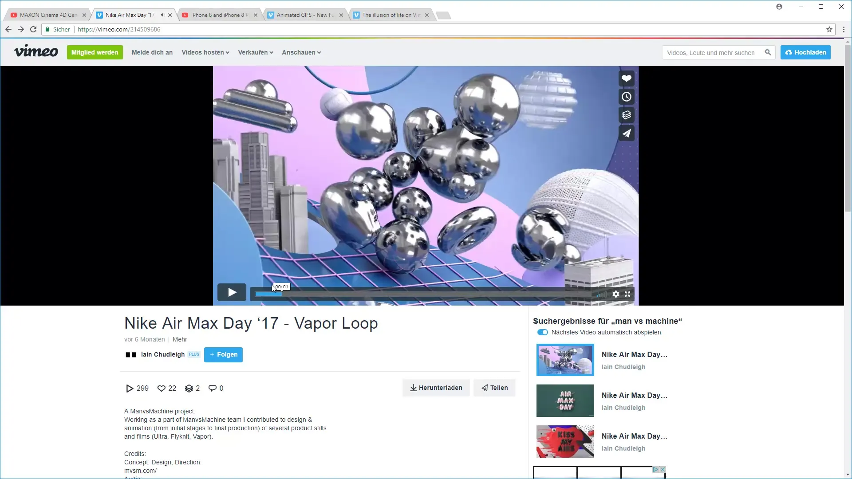852x479 pixels.
Task: Close The illusion of life tab
Action: (427, 15)
